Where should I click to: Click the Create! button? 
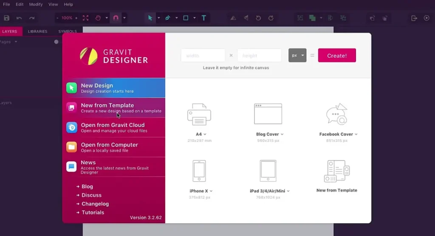click(x=337, y=56)
